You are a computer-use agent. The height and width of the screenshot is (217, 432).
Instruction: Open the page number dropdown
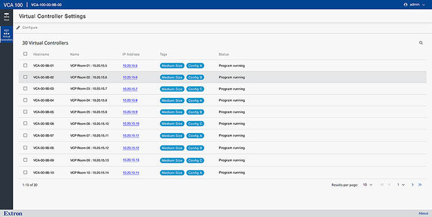click(401, 185)
